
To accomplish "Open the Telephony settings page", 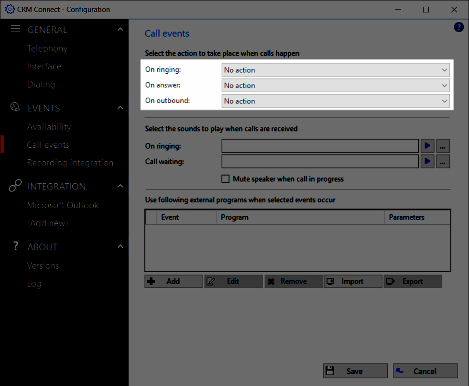I will point(47,48).
